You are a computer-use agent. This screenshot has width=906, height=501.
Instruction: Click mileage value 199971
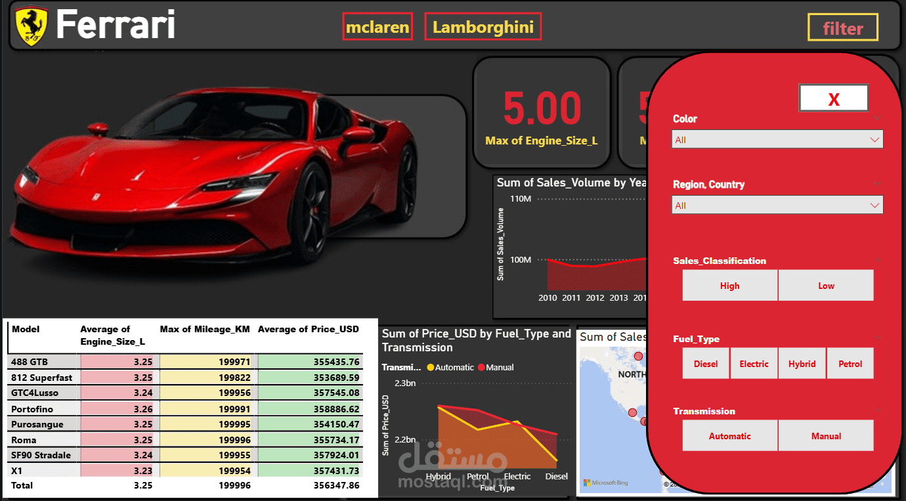[x=234, y=362]
